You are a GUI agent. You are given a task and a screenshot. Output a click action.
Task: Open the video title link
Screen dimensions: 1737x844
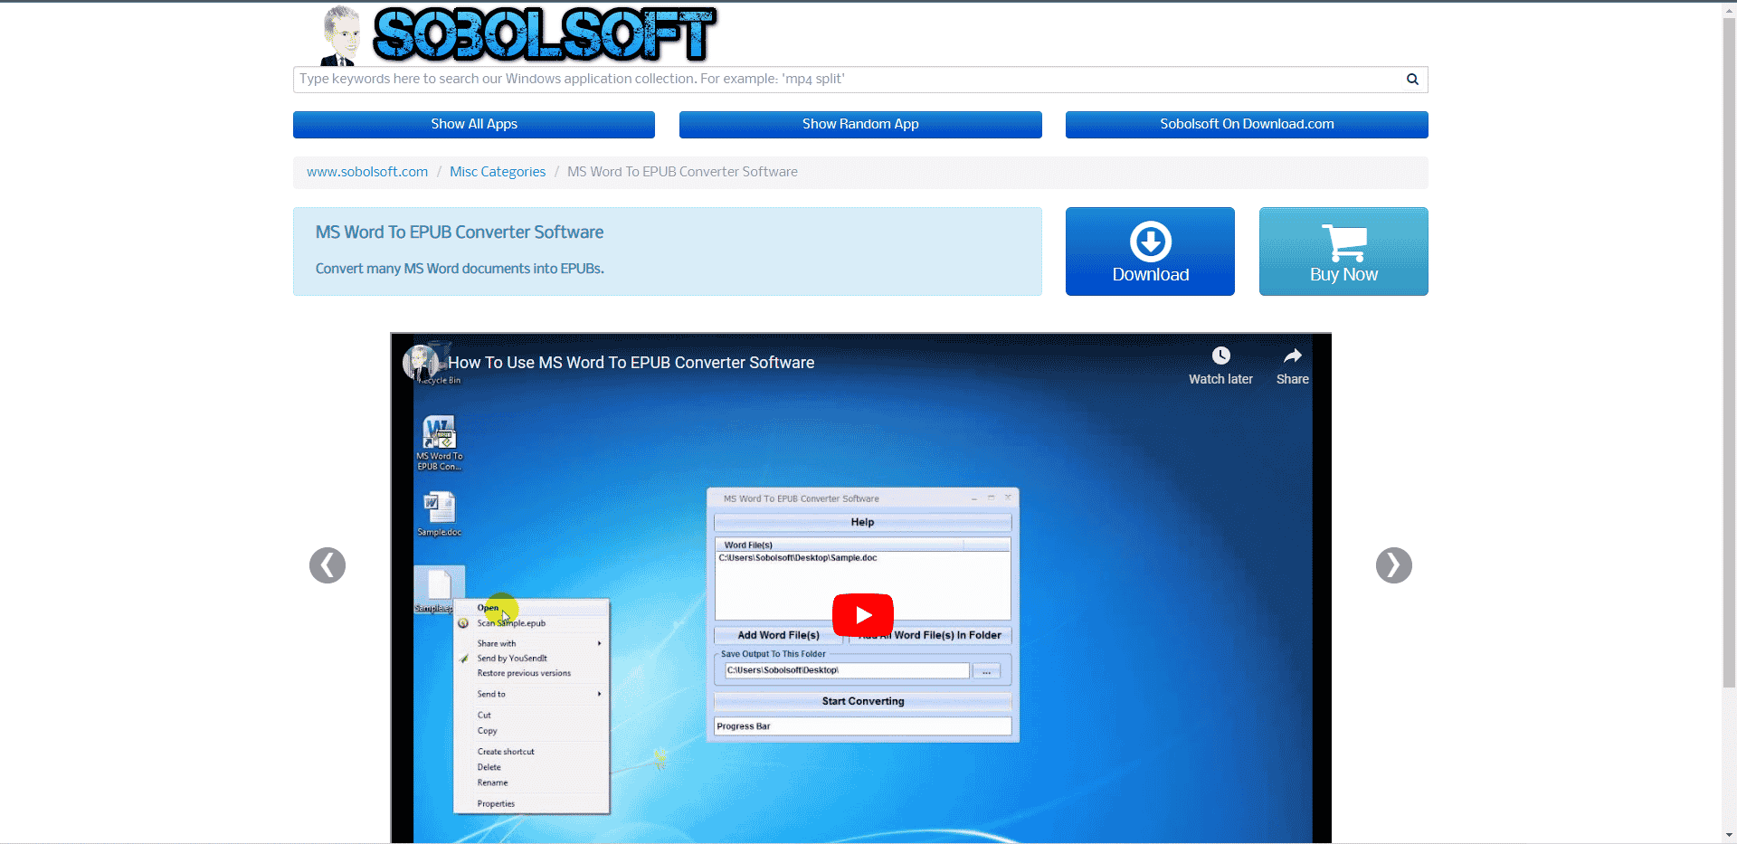tap(631, 363)
